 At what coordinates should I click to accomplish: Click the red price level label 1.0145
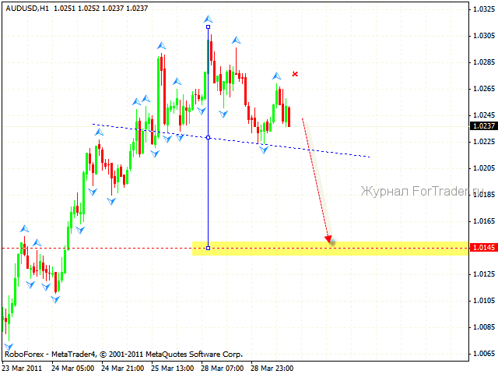tap(483, 248)
